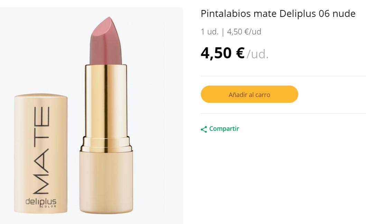366x224 pixels.
Task: Click the gray "4,50 €/ud" unit price
Action: coord(244,32)
